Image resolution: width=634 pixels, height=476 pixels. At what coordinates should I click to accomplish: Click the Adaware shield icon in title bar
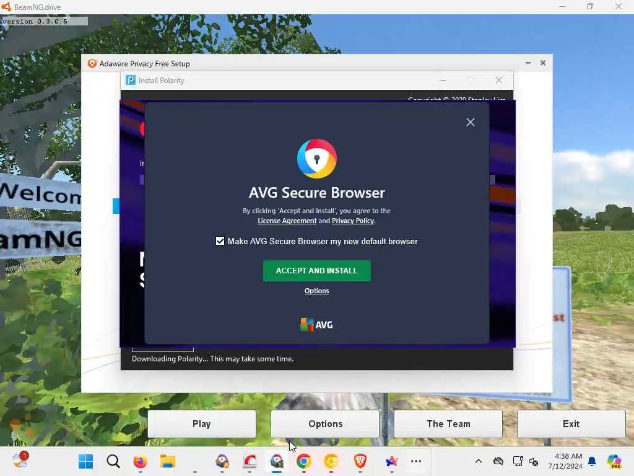[92, 64]
